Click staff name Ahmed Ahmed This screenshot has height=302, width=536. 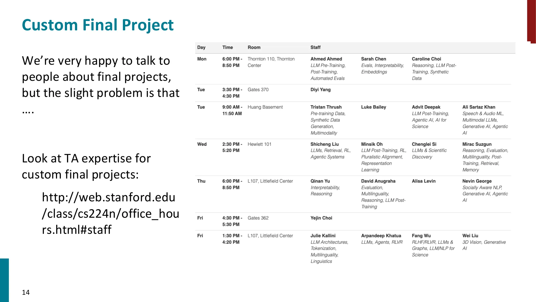(326, 59)
